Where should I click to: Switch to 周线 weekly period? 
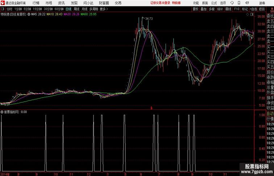click(x=76, y=9)
